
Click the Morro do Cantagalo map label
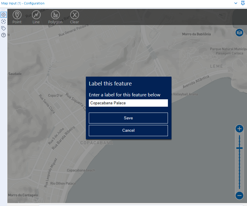(23, 195)
